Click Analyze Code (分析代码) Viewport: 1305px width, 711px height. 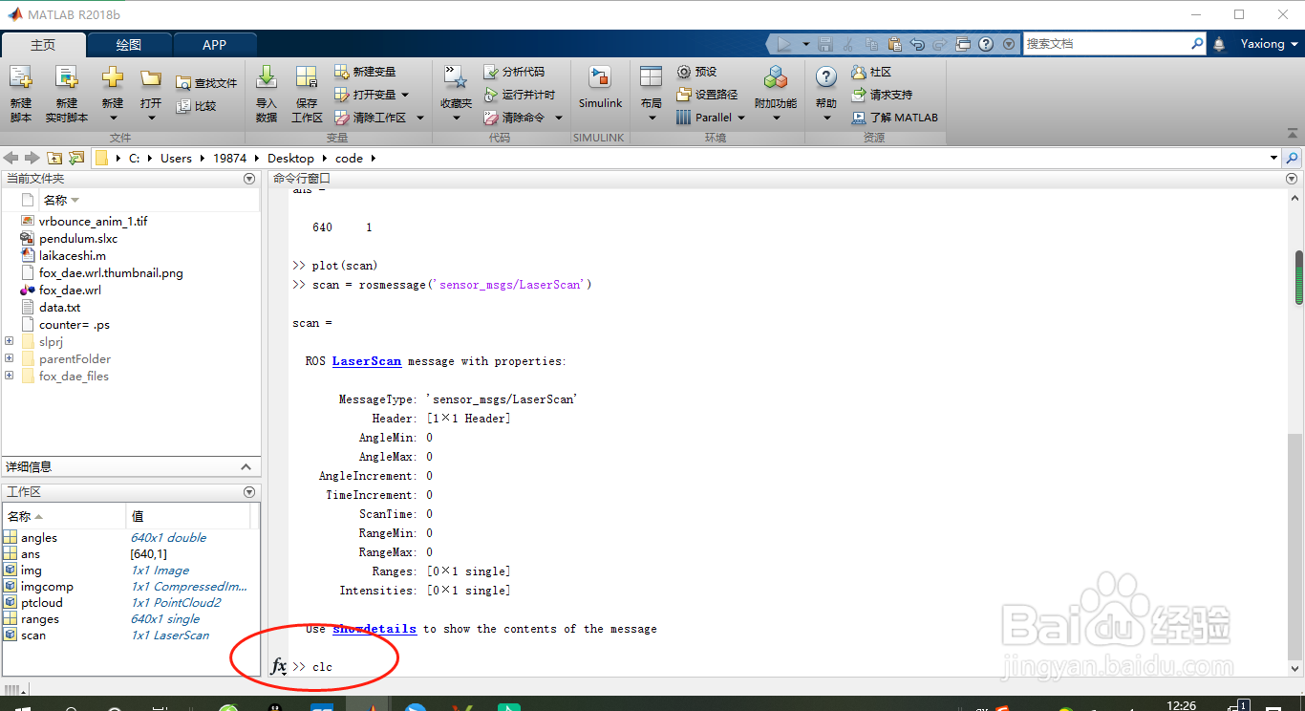pyautogui.click(x=514, y=72)
